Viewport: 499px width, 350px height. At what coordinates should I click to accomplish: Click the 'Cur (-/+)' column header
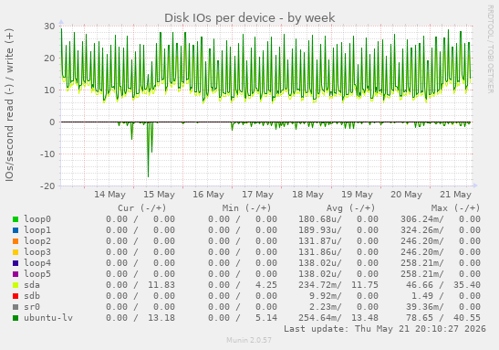(x=142, y=208)
